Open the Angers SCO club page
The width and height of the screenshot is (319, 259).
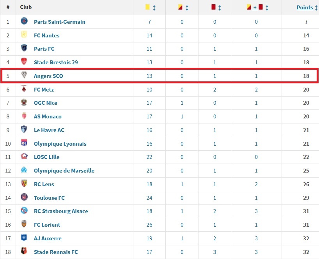48,76
